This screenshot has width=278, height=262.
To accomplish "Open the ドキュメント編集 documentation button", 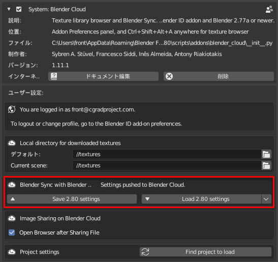I will [x=103, y=76].
